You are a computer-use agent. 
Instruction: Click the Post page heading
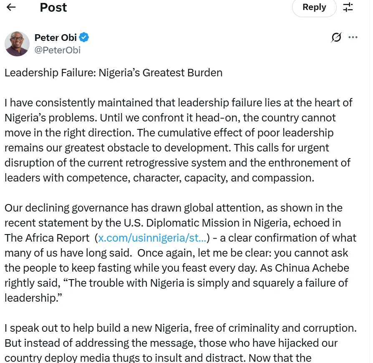point(53,7)
